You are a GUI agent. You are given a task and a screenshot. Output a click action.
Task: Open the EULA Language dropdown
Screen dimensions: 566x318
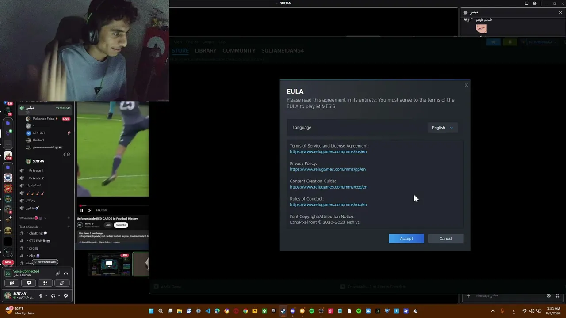pos(442,128)
